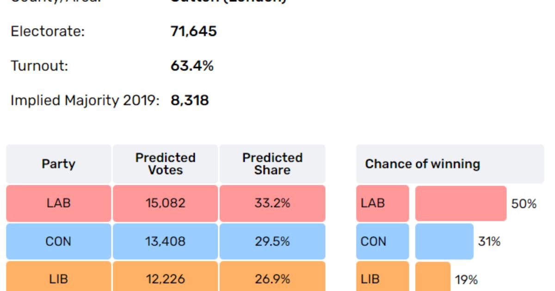Viewport: 555px width, 291px height.
Task: Click the Electorate value 71,645
Action: 193,32
